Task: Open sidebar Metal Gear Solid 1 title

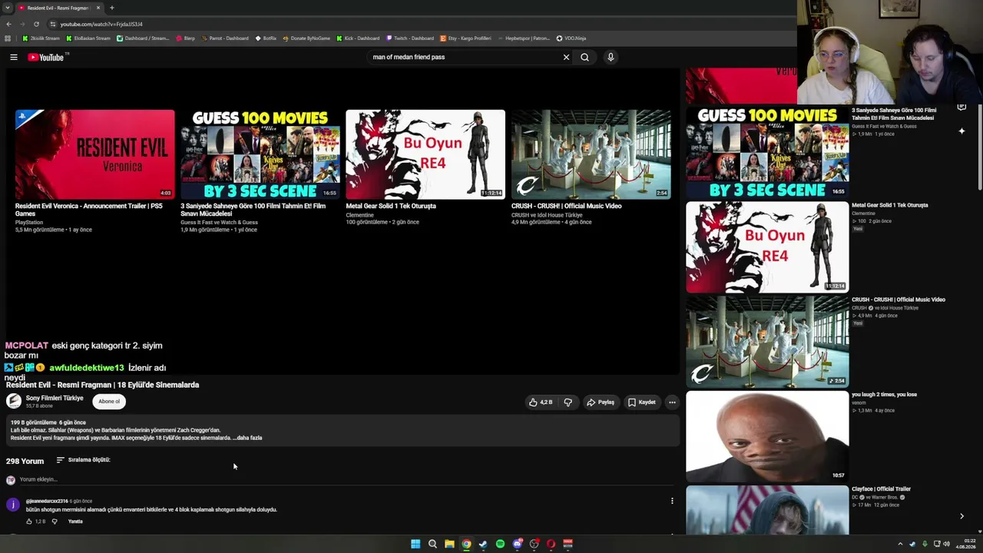Action: tap(890, 205)
